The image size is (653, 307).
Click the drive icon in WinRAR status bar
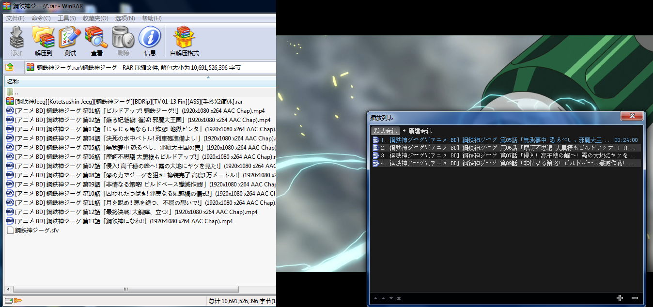click(8, 301)
